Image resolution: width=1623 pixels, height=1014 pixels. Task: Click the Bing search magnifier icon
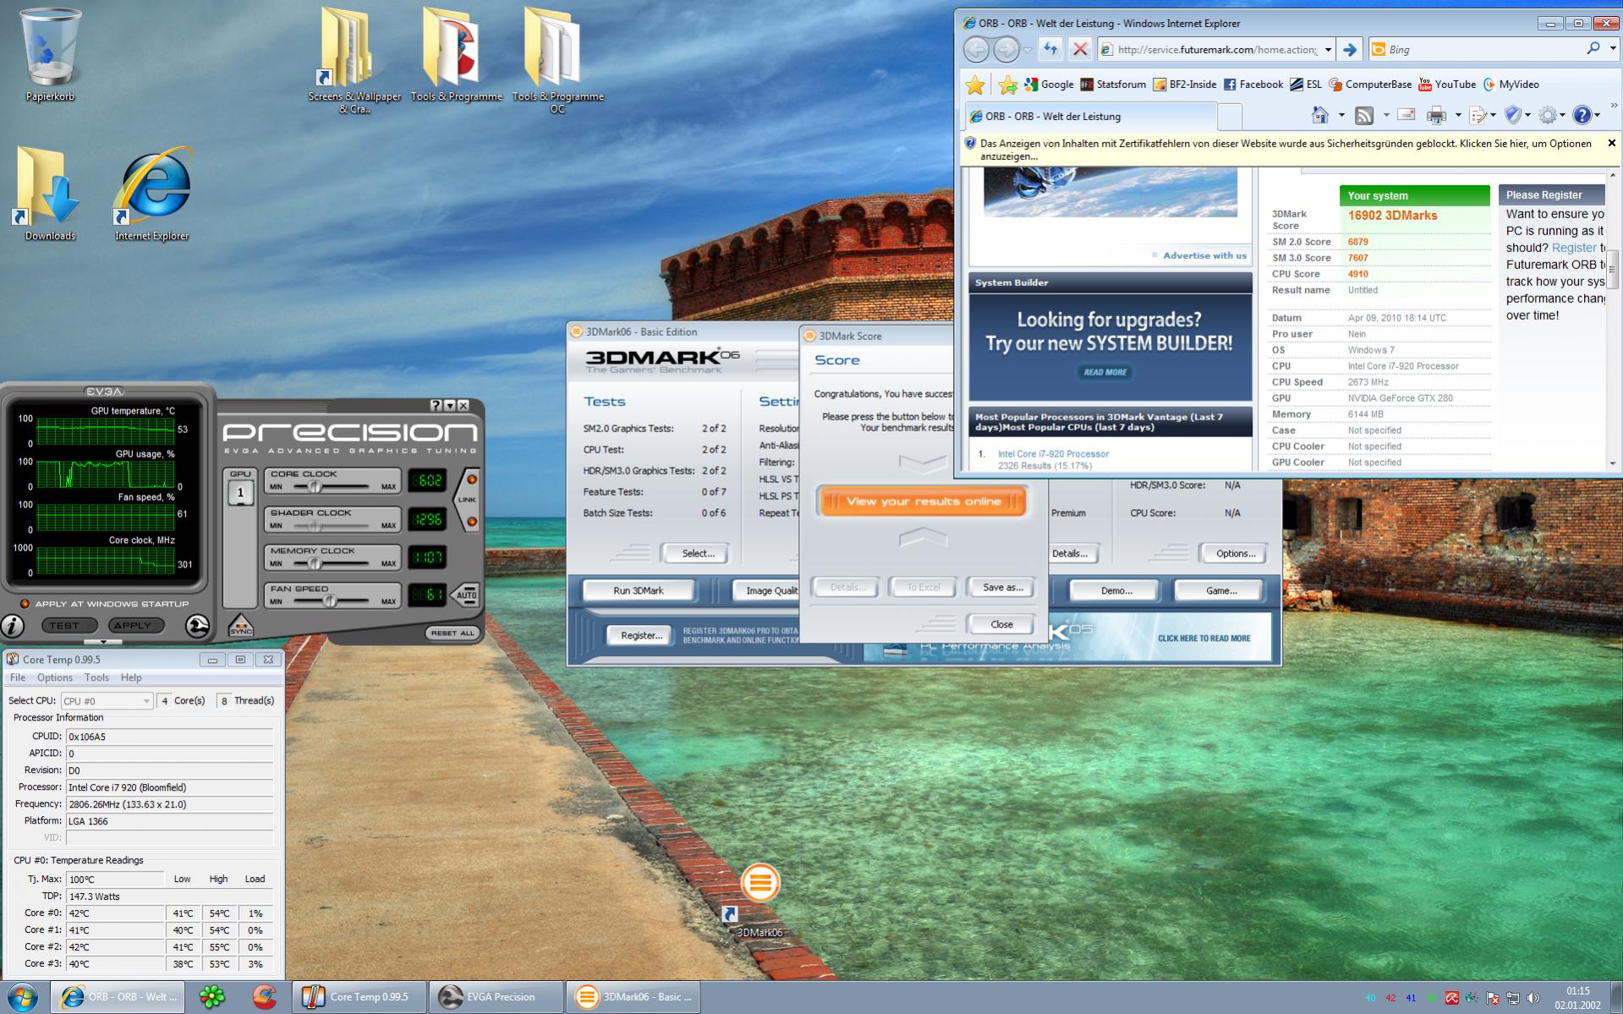coord(1593,49)
